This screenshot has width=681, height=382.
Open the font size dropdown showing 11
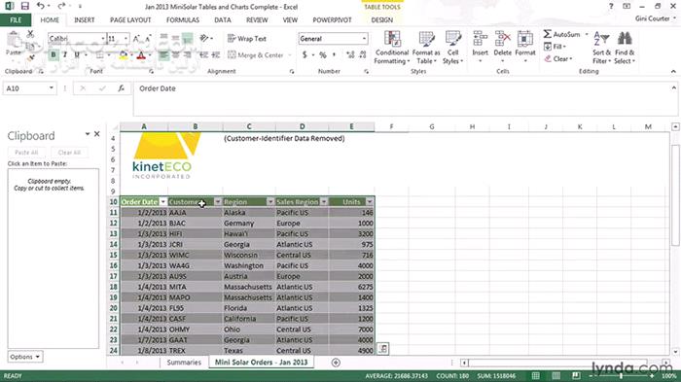[x=125, y=39]
